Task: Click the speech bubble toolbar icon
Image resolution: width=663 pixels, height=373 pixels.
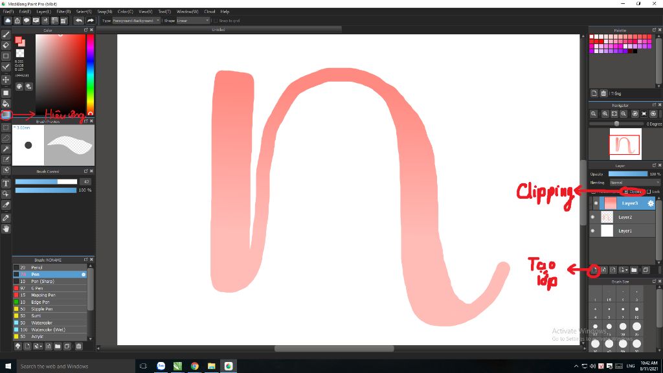Action: (x=27, y=20)
